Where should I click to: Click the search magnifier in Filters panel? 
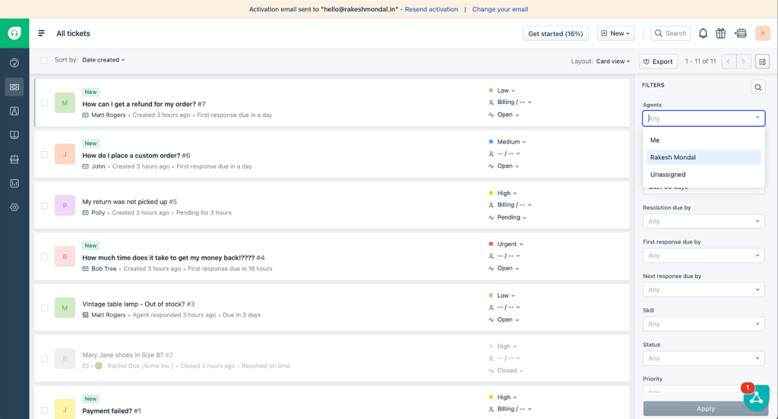click(x=758, y=87)
